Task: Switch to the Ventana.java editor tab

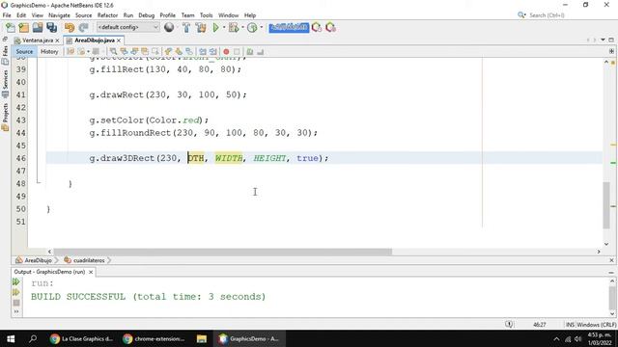Action: (x=37, y=40)
